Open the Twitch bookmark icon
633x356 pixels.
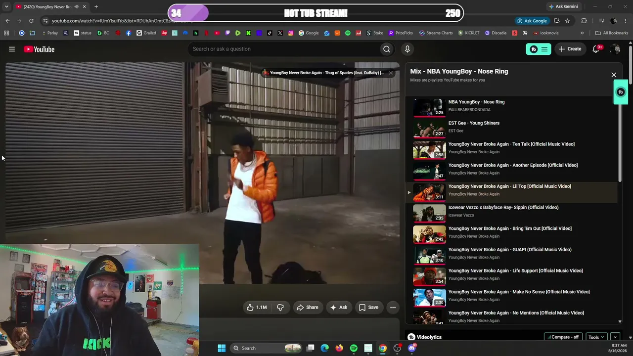point(227,33)
